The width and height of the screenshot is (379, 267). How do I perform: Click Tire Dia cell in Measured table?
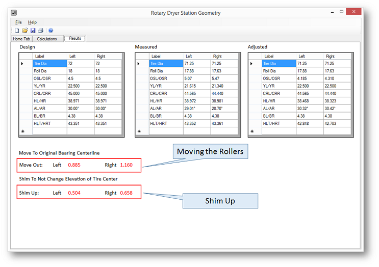pos(166,64)
